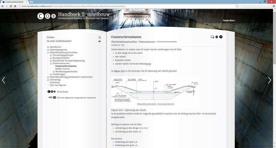
Task: Follow the Objectdetaillering bouwfase breadcrumb link
Action: (x=124, y=42)
